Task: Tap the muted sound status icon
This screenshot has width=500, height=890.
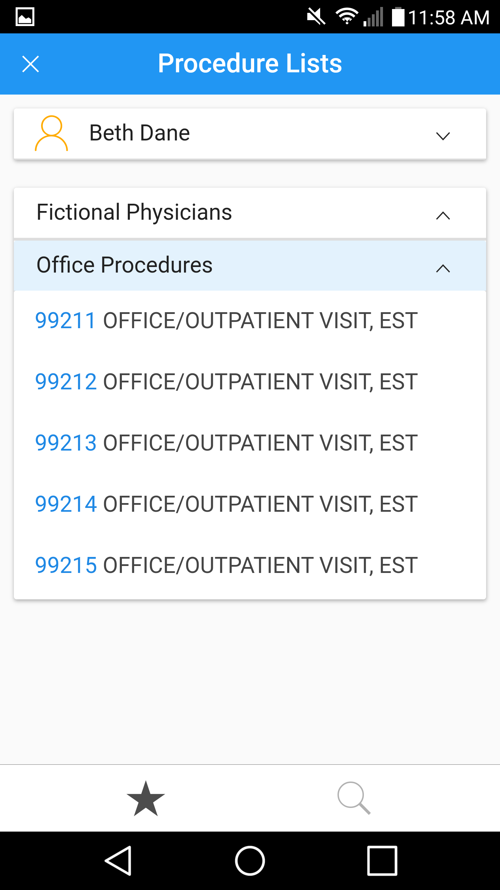Action: pos(316,17)
